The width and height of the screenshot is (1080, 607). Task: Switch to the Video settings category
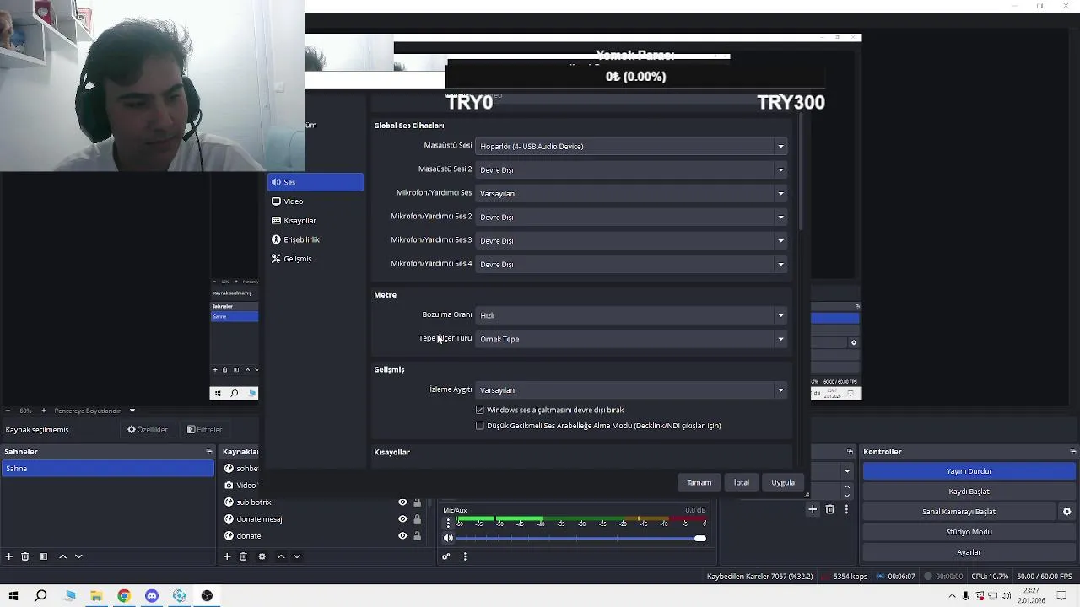pyautogui.click(x=316, y=201)
